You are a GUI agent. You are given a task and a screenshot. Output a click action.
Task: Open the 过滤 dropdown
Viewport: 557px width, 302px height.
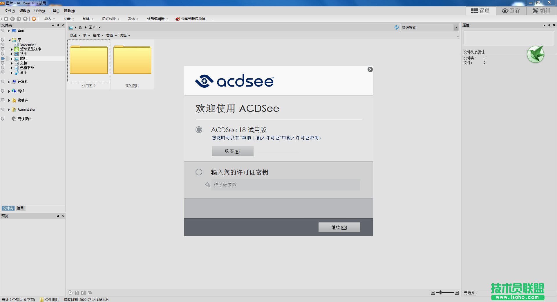[x=75, y=36]
